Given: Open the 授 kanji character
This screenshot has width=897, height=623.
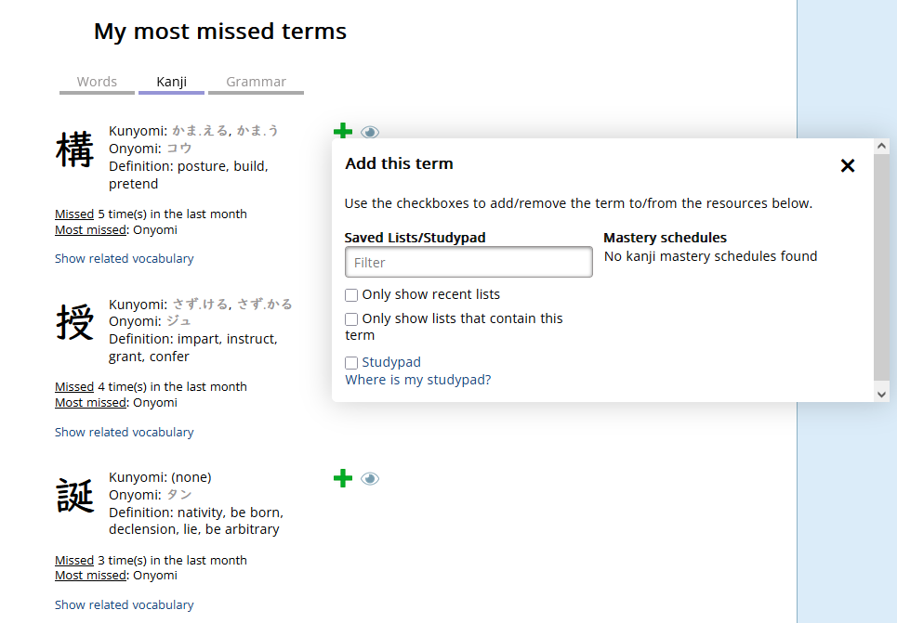Looking at the screenshot, I should pyautogui.click(x=75, y=322).
